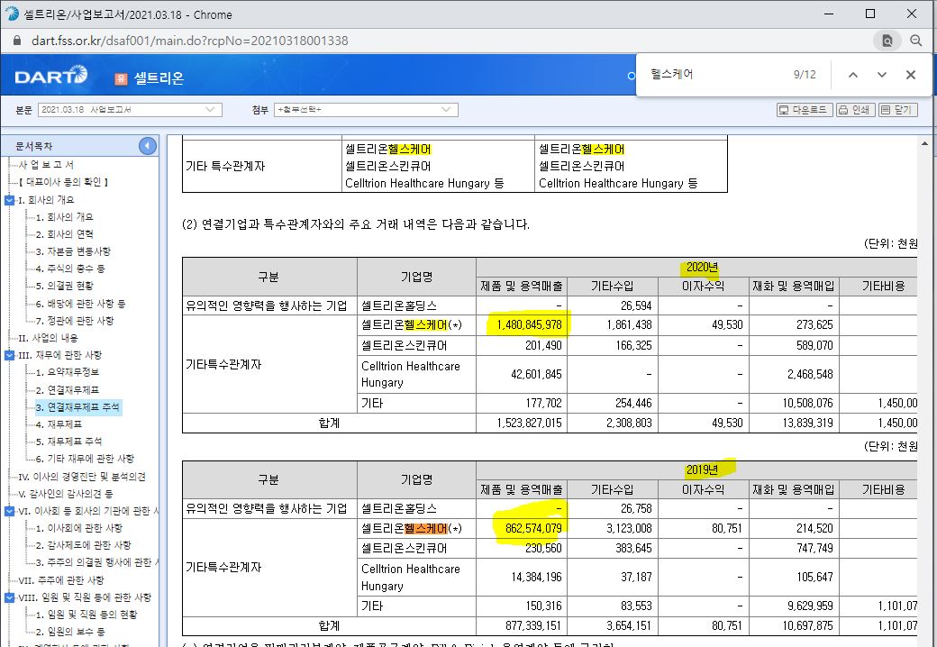Open the 첨부 attachment dropdown

click(366, 110)
